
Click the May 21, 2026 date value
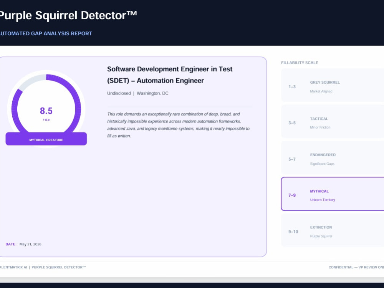[30, 244]
